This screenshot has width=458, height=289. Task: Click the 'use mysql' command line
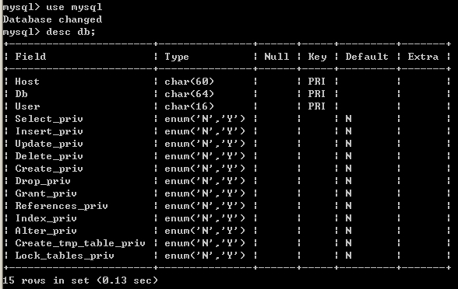pos(53,7)
